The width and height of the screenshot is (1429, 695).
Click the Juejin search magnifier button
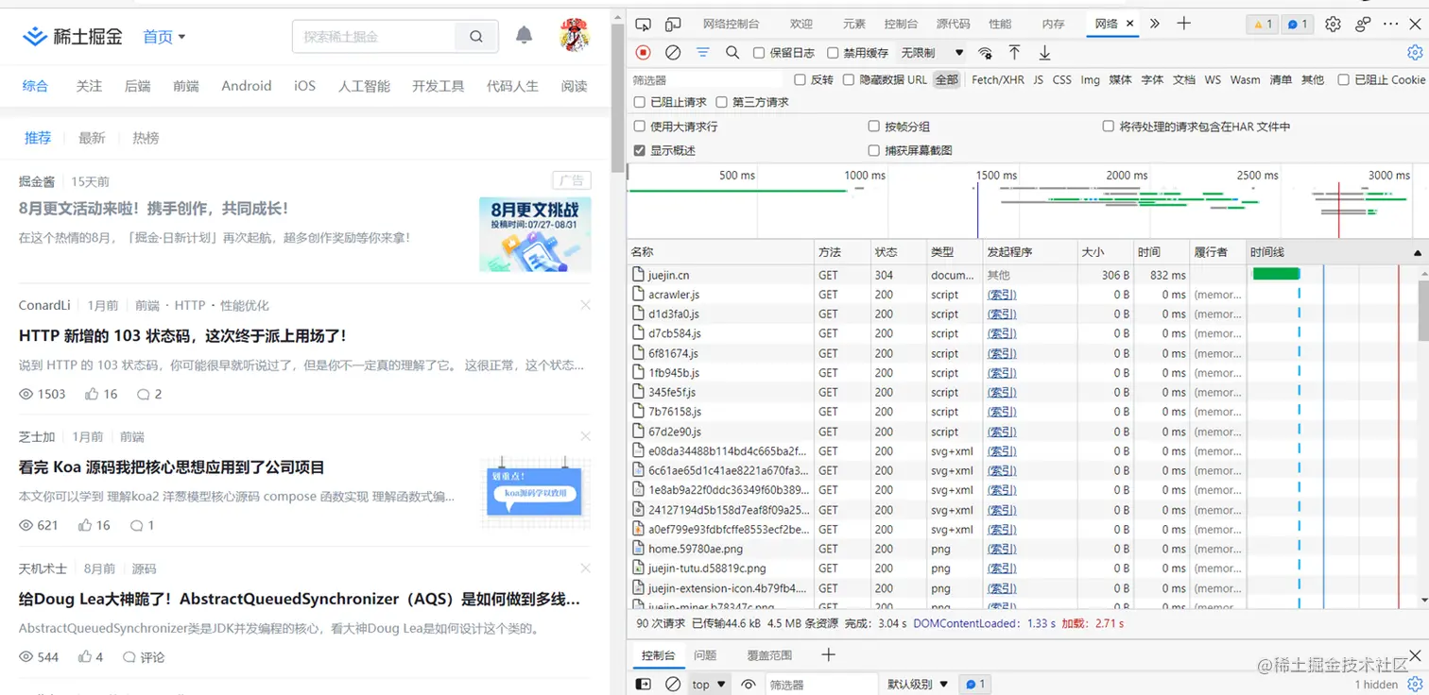pos(476,37)
